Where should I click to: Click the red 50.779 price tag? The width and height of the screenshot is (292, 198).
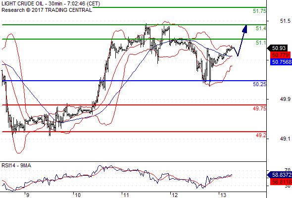click(280, 55)
